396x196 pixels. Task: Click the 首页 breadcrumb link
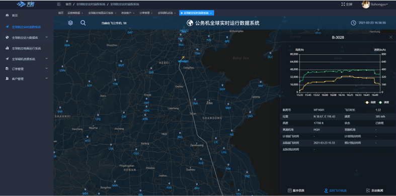(68, 5)
